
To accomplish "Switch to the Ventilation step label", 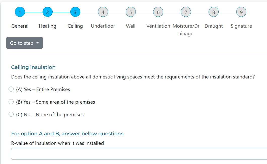I will point(158,26).
